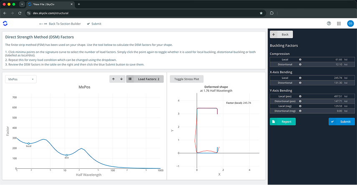Select X-Axis Bending Local value 245.74

click(x=338, y=78)
